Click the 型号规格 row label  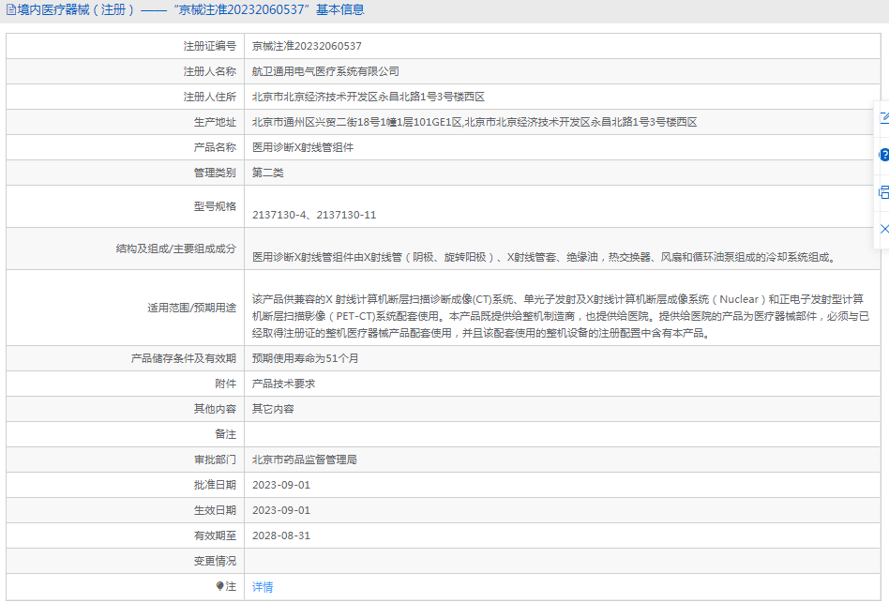[x=215, y=206]
